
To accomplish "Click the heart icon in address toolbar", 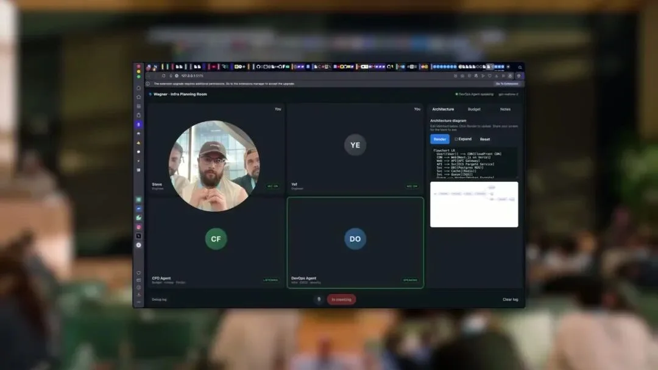I will [489, 76].
